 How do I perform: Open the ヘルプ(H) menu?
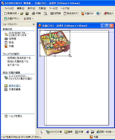coord(65,8)
